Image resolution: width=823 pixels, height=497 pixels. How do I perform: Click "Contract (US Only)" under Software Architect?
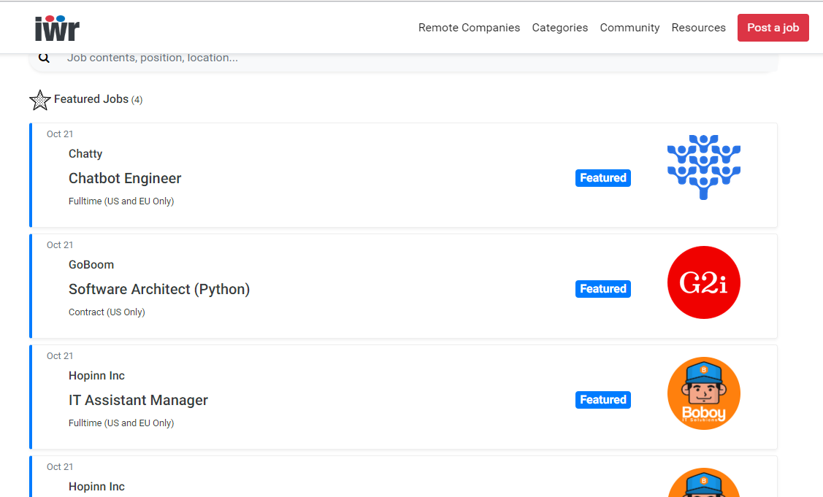coord(107,312)
